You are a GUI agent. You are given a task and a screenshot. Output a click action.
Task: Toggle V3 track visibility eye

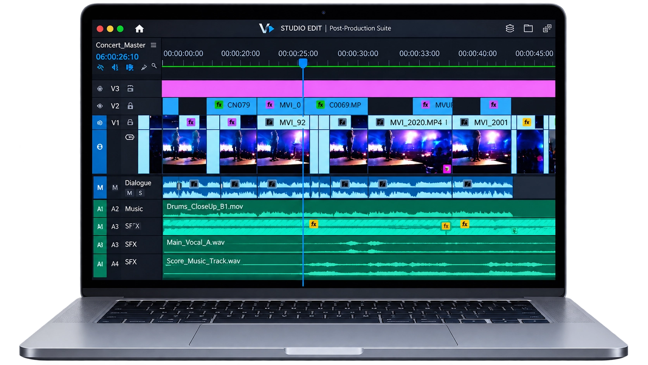pos(100,89)
